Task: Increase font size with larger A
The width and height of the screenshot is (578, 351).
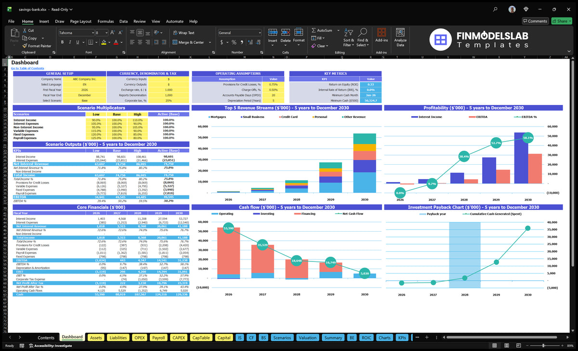Action: click(113, 33)
